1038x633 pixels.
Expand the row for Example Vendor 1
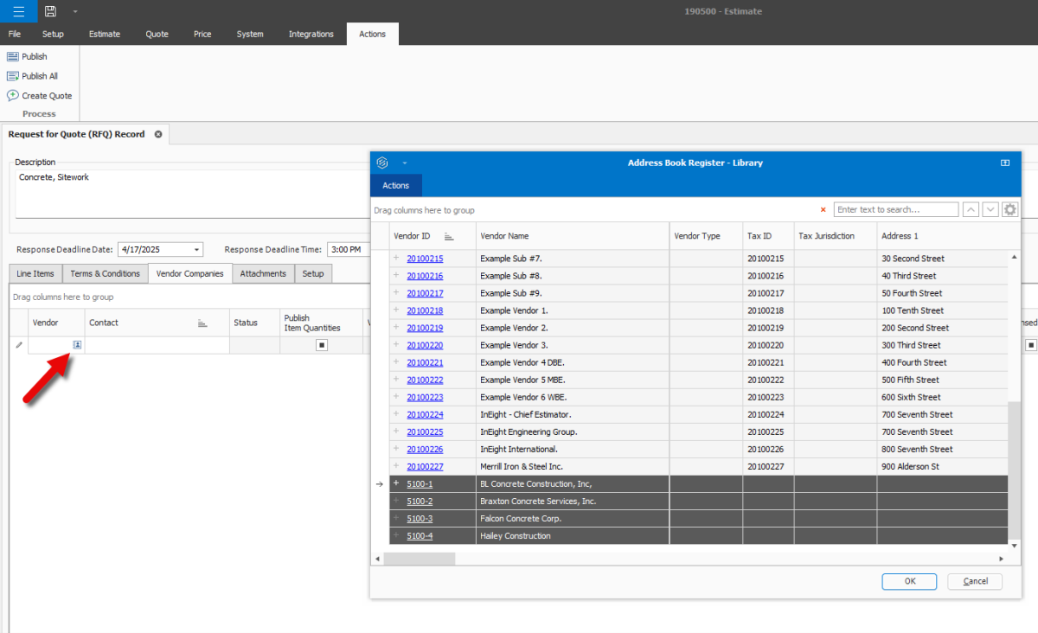click(396, 310)
